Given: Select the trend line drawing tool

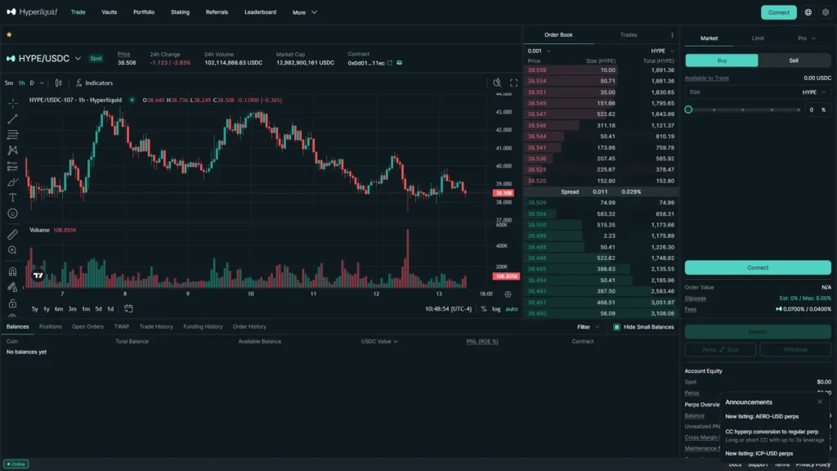Looking at the screenshot, I should [x=12, y=119].
